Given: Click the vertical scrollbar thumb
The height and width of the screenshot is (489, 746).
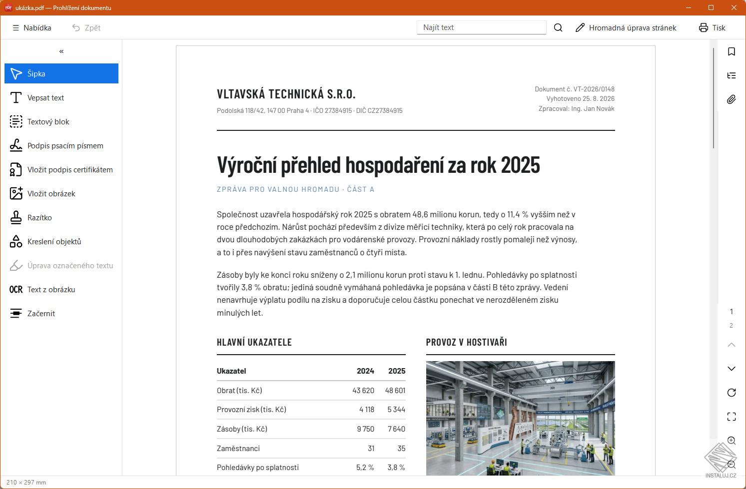Looking at the screenshot, I should [714, 98].
